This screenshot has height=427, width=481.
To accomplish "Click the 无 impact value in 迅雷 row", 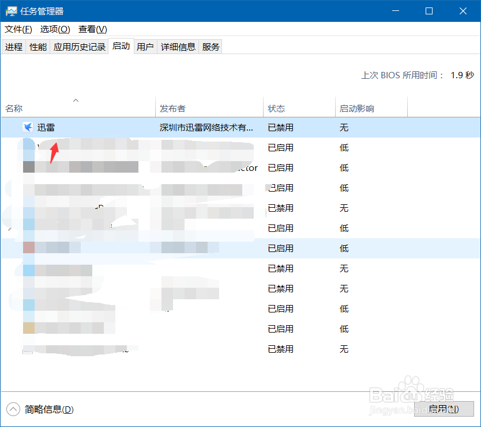I will click(x=344, y=127).
